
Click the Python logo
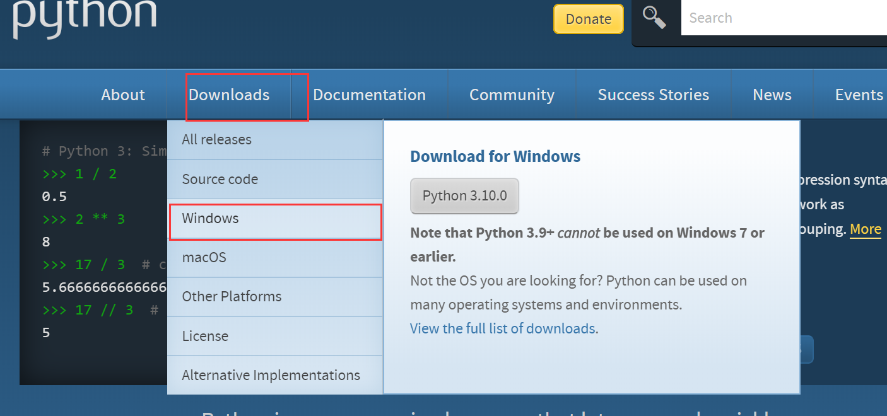85,16
